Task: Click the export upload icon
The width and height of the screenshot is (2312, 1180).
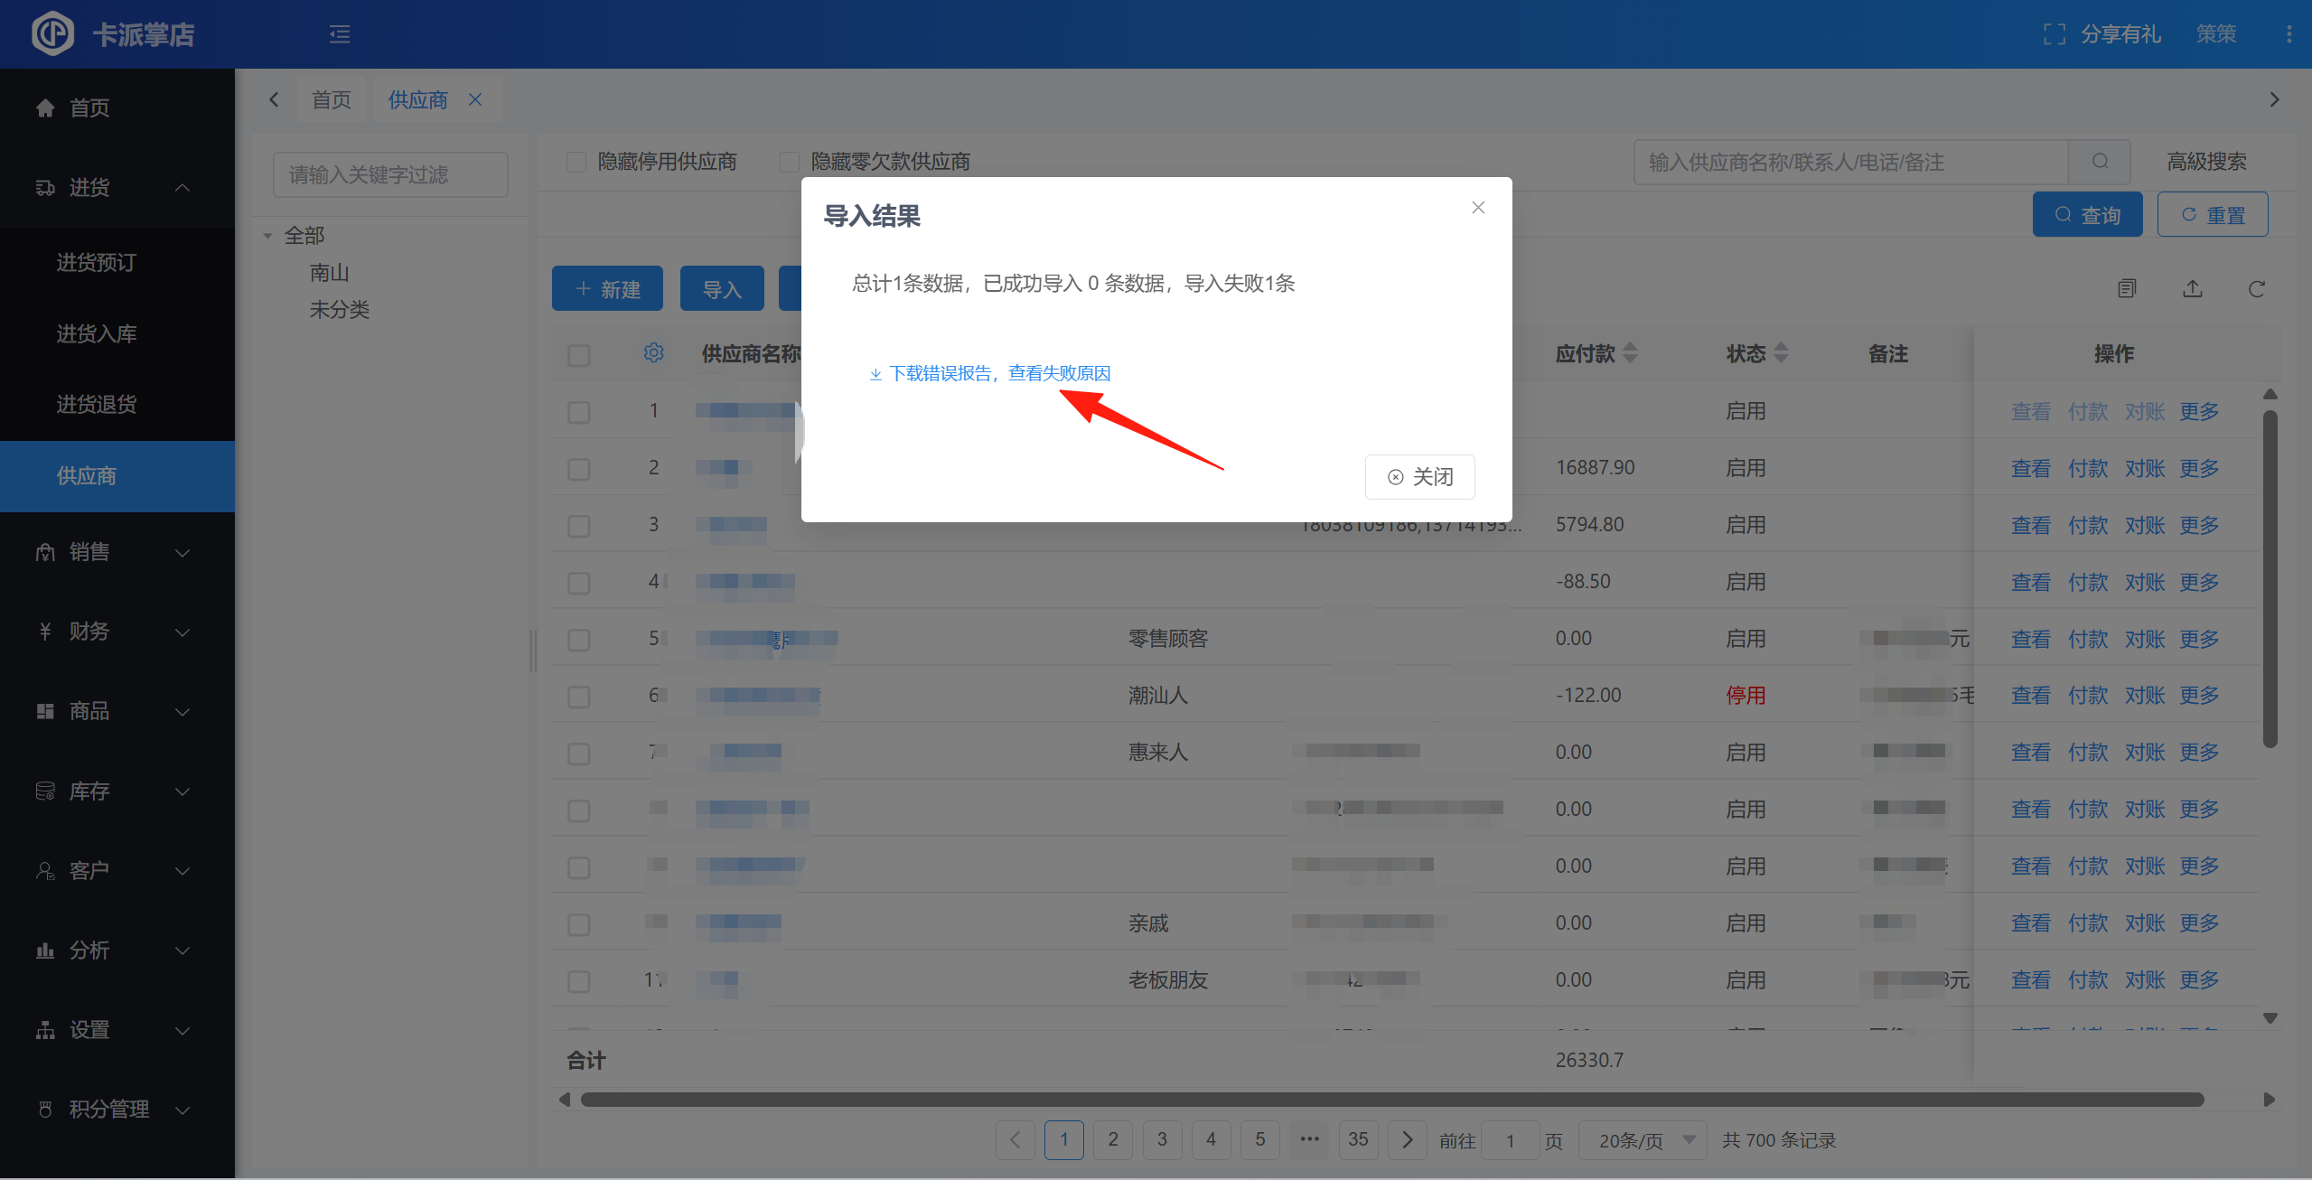Action: (x=2193, y=289)
